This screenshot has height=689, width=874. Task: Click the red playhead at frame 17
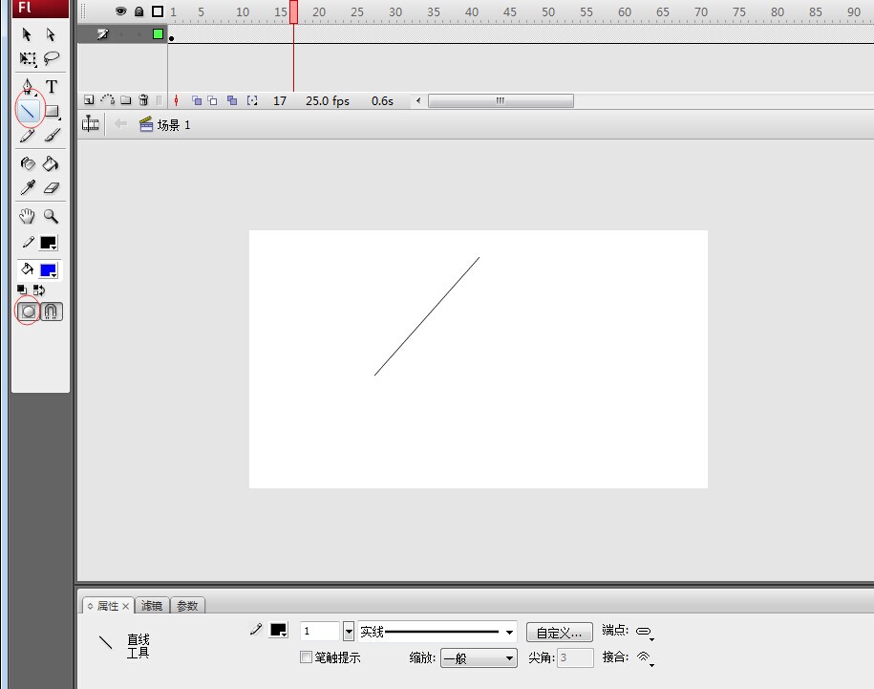click(294, 12)
